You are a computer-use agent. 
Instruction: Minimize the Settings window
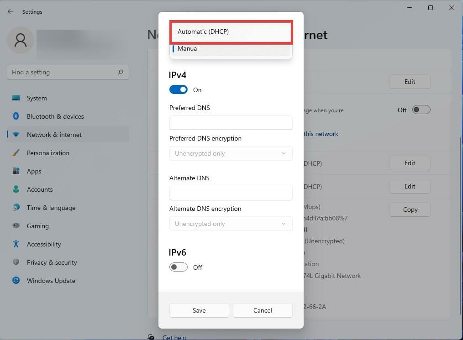410,8
